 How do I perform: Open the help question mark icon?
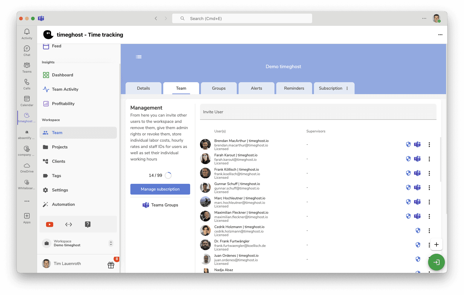pos(88,224)
